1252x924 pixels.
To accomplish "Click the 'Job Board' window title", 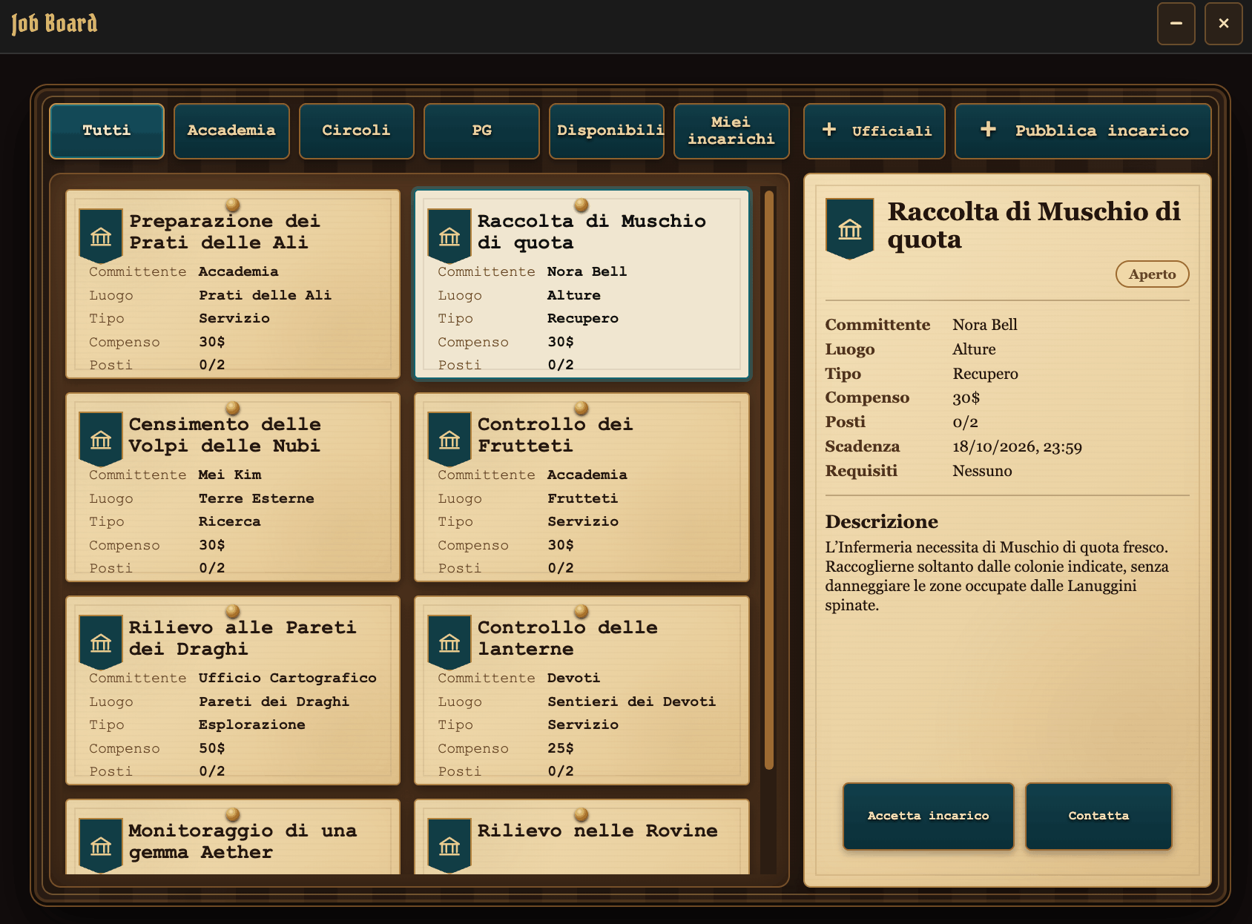I will tap(54, 24).
